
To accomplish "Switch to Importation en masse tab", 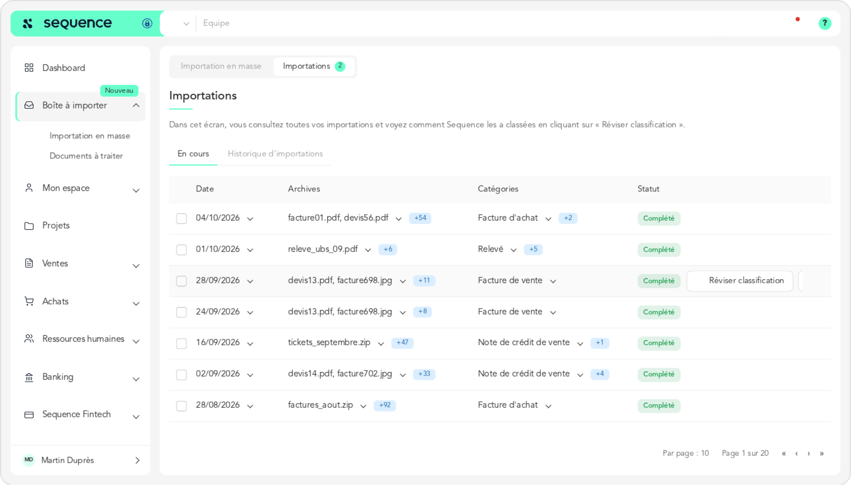I will pyautogui.click(x=221, y=66).
